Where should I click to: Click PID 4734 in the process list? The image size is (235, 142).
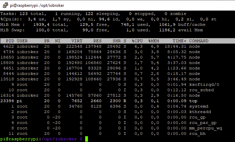[9, 52]
